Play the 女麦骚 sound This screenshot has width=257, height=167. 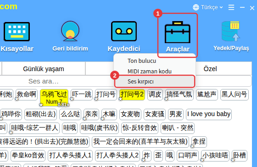(155, 114)
